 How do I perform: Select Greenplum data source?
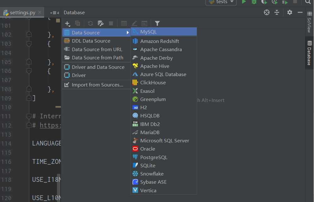tap(164, 99)
